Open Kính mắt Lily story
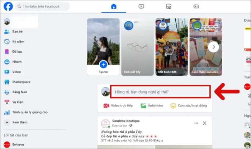Image resolution: width=251 pixels, height=149 pixels. [x=137, y=47]
